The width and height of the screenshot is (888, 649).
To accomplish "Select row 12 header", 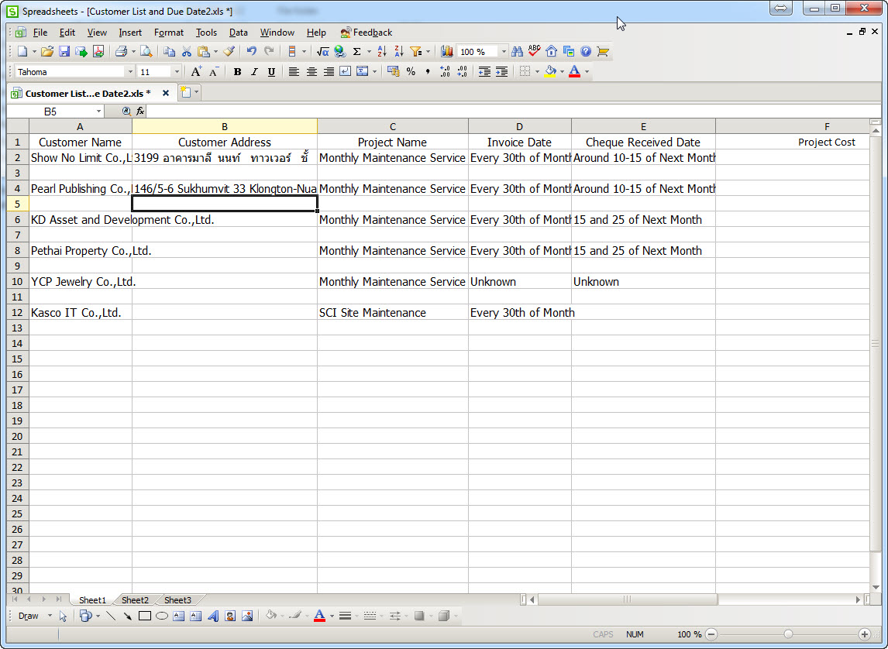I will [17, 312].
